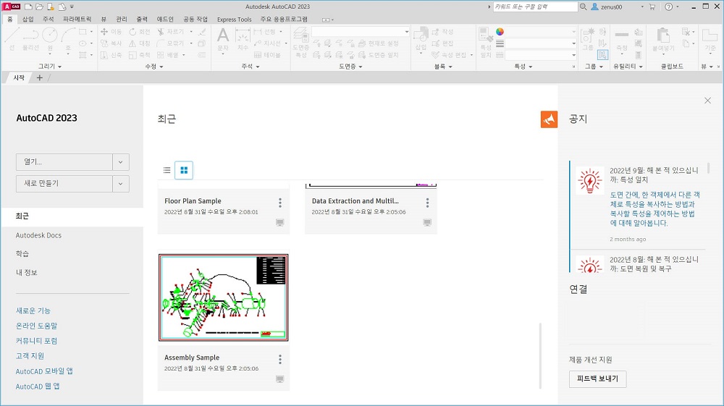Open Assembly Sample options menu dots
The image size is (724, 406).
point(279,359)
